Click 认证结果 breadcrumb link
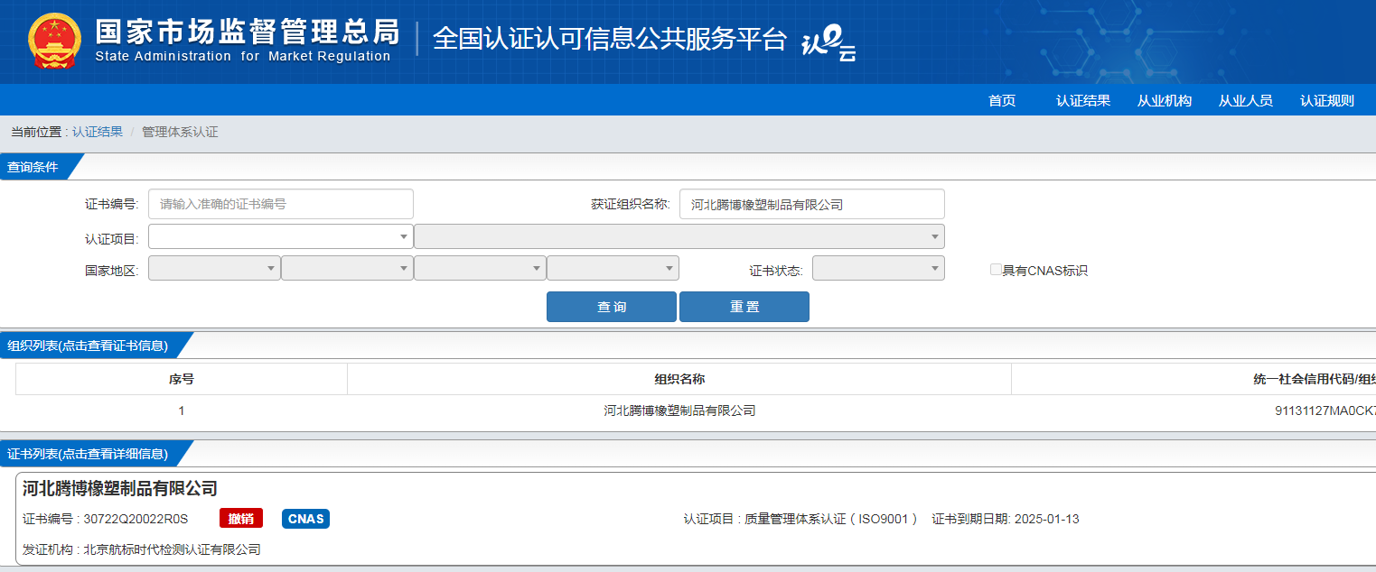 (98, 132)
